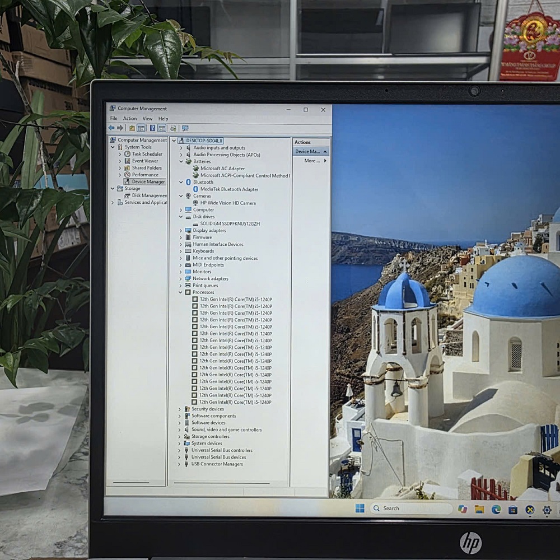Expand Services and Applications node
Image resolution: width=560 pixels, height=560 pixels.
[113, 203]
